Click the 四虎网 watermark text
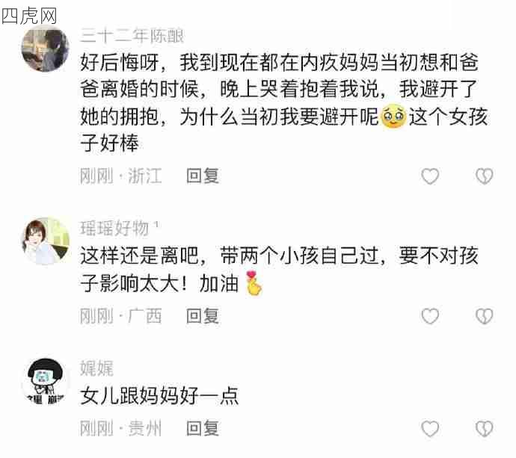 coord(29,16)
